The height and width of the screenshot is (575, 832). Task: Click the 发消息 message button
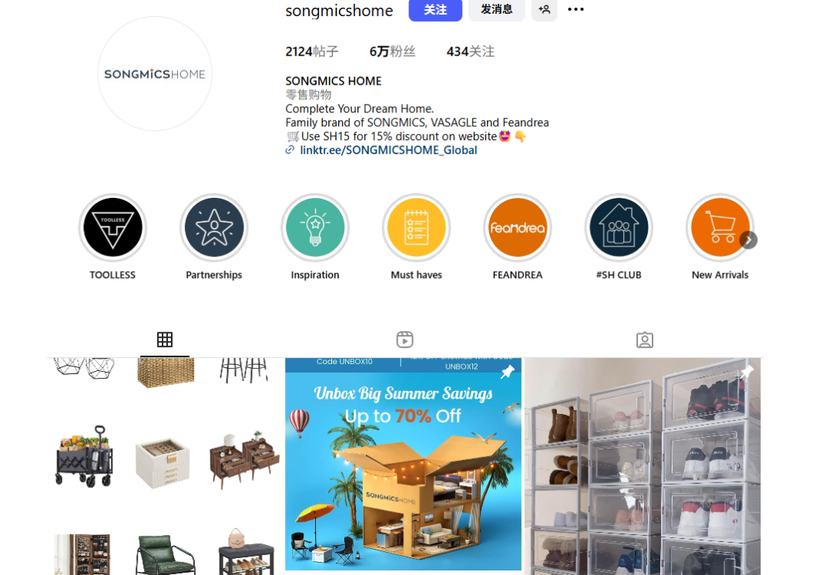(497, 9)
